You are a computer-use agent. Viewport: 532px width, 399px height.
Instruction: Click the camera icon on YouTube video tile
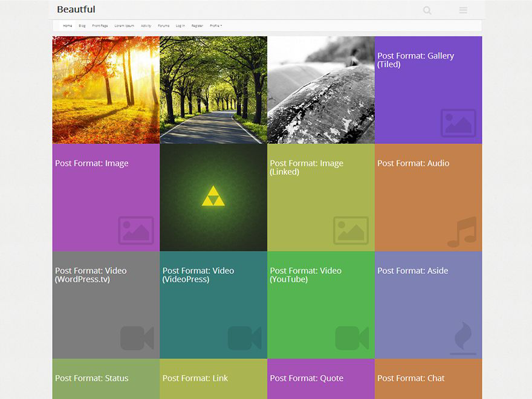352,338
